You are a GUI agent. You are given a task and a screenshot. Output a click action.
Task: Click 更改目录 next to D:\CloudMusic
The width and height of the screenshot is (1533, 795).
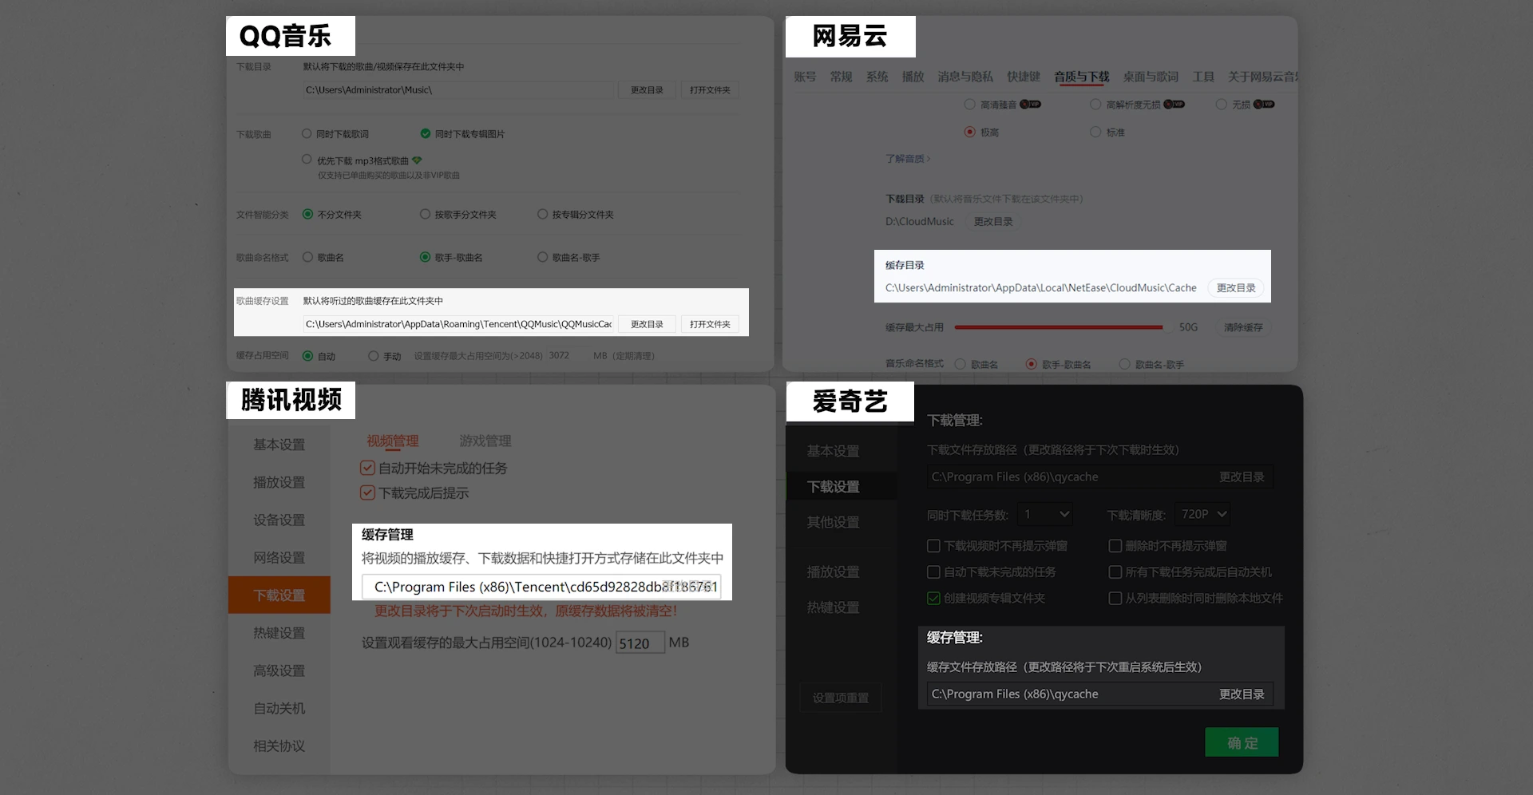(993, 222)
